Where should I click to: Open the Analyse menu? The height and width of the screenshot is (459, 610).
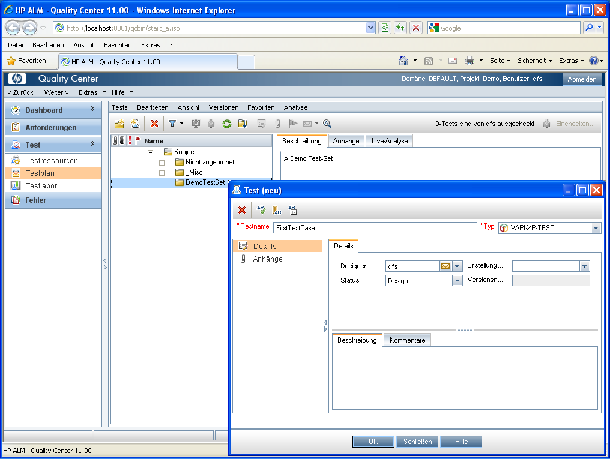[295, 107]
